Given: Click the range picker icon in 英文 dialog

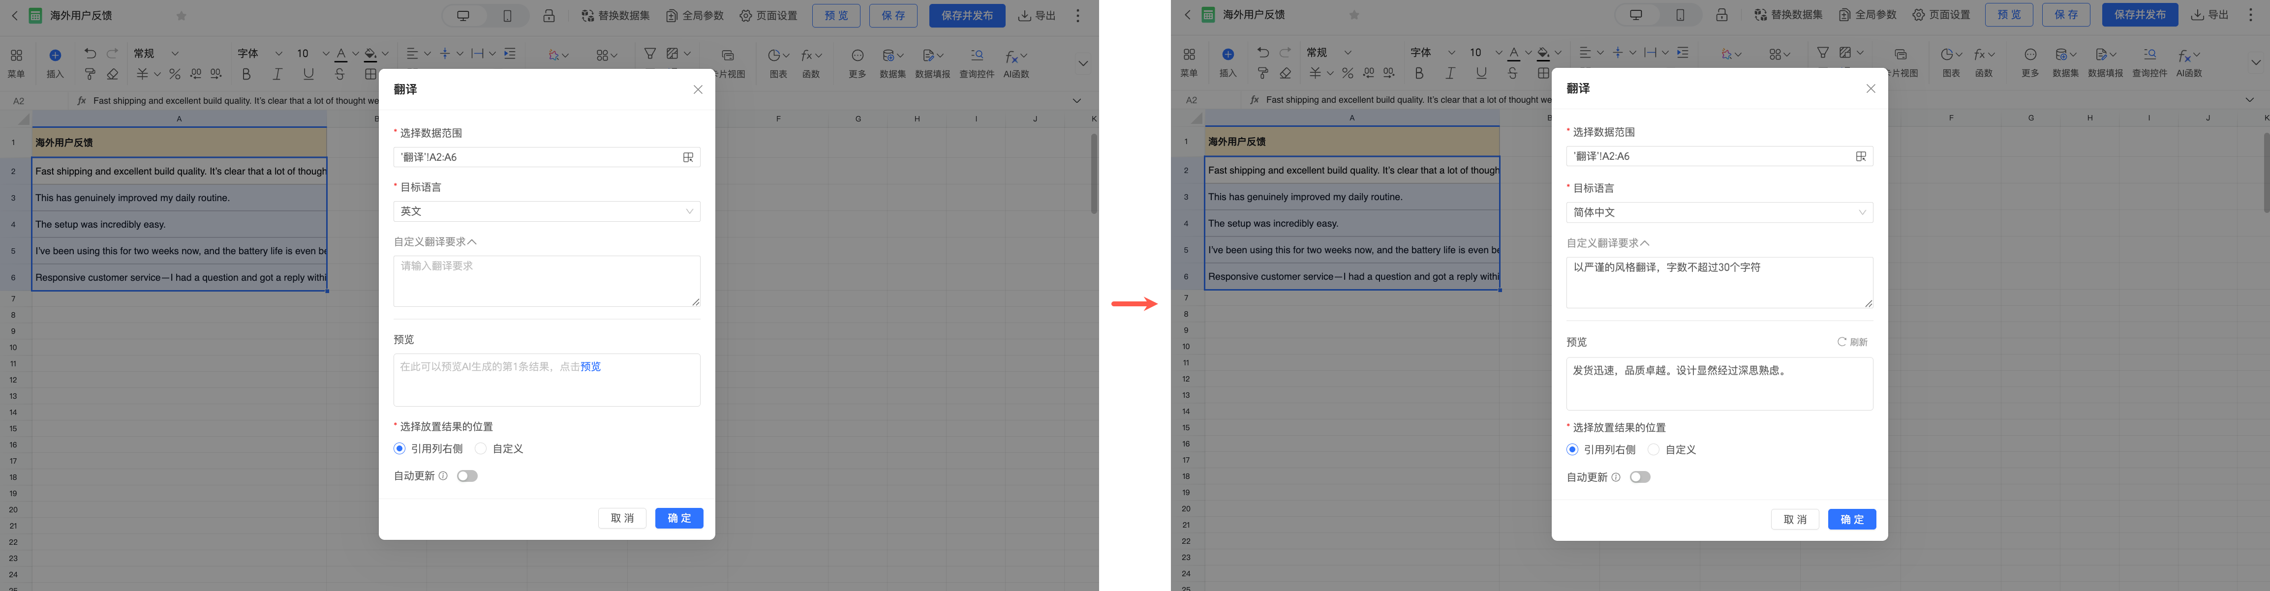Looking at the screenshot, I should tap(688, 158).
